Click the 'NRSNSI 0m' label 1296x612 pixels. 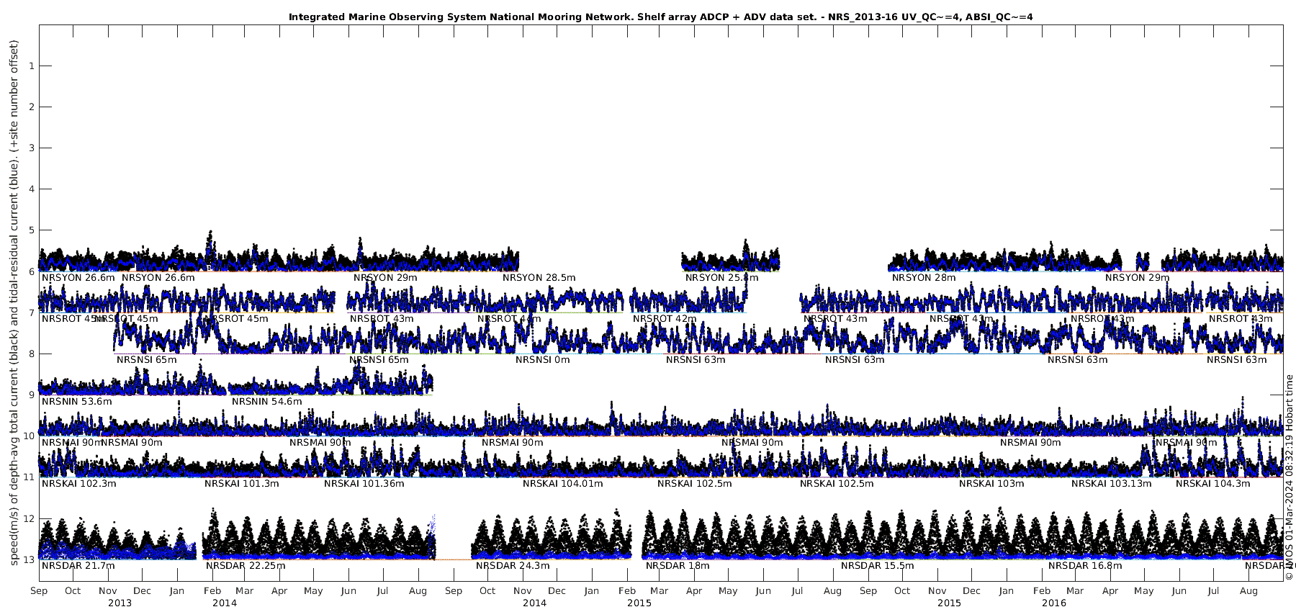click(x=542, y=360)
